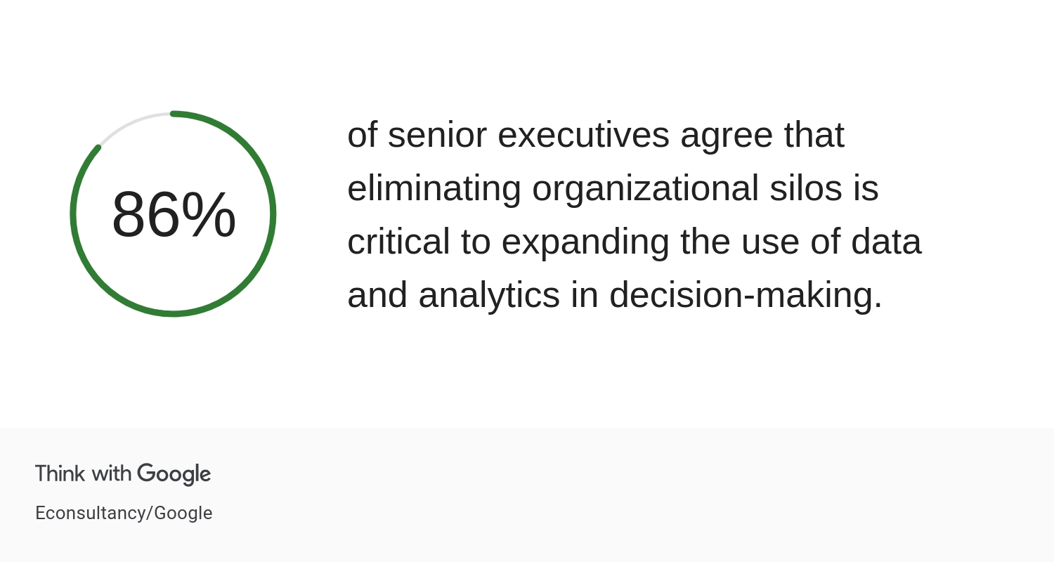
Task: Click the line 'critical to expanding the use of data'
Action: (635, 242)
